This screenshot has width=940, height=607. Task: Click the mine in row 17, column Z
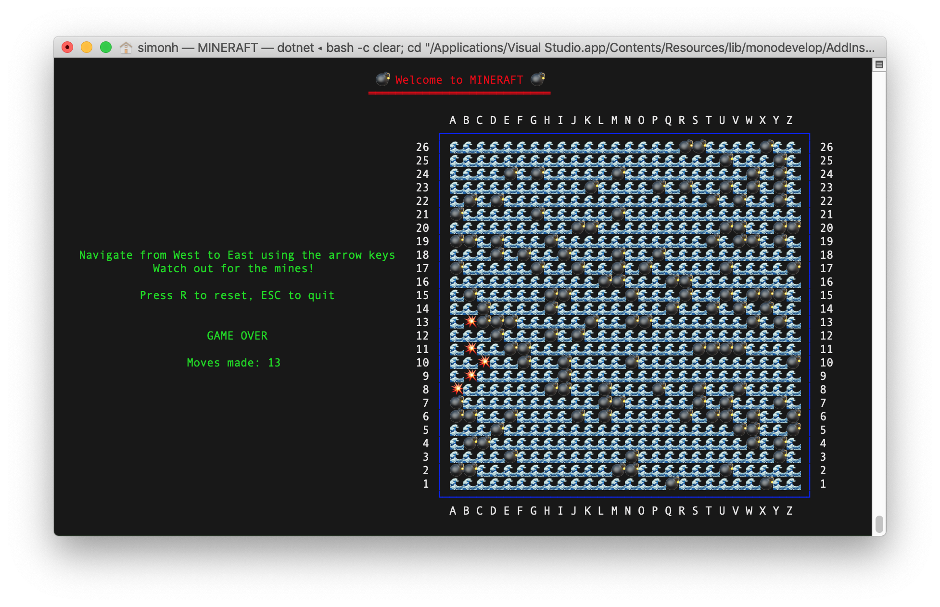coord(793,267)
